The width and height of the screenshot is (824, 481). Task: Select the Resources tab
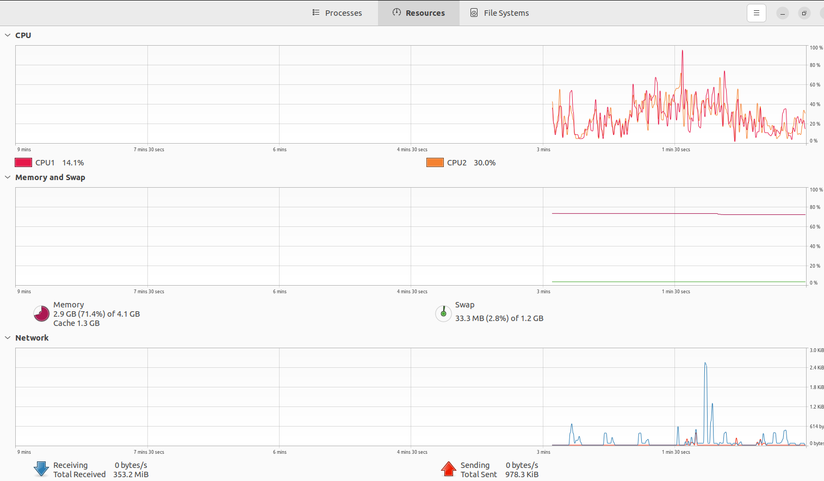(x=418, y=13)
